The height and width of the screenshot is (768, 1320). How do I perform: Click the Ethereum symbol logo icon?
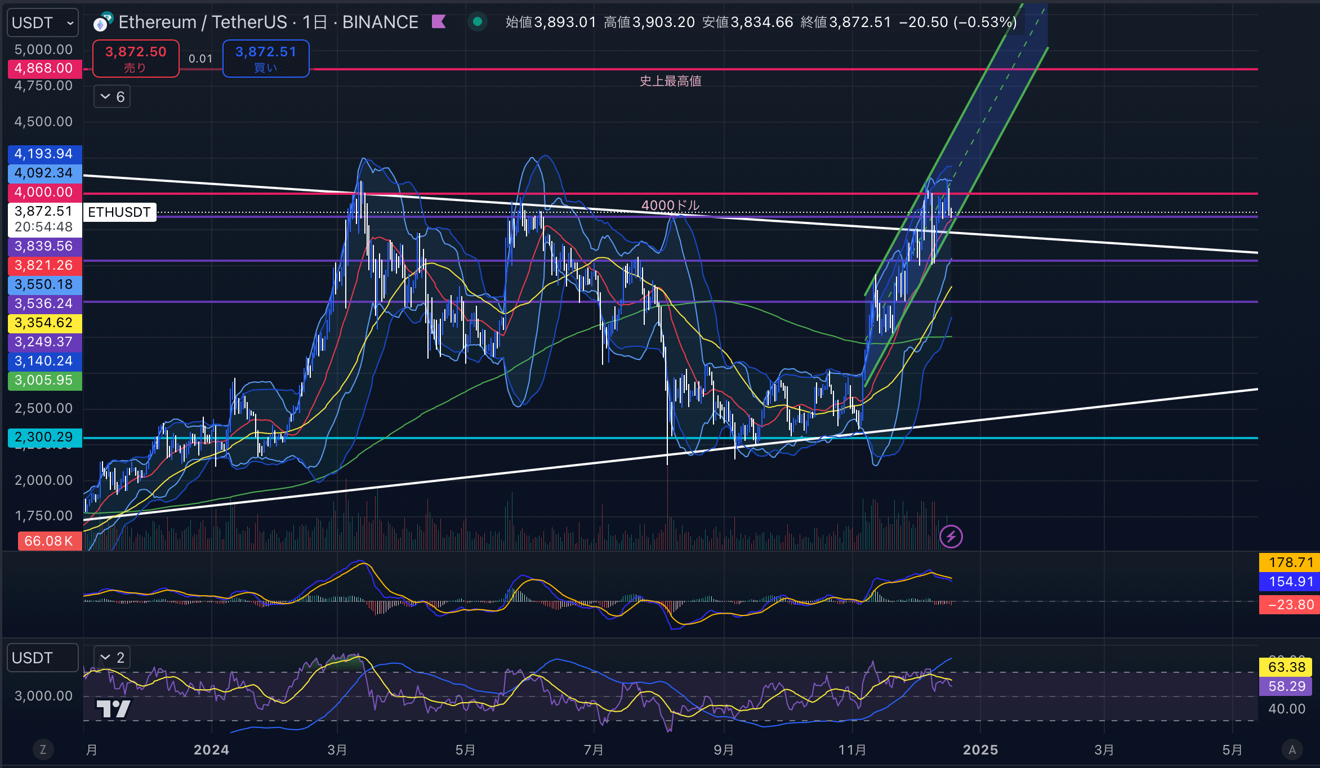103,23
